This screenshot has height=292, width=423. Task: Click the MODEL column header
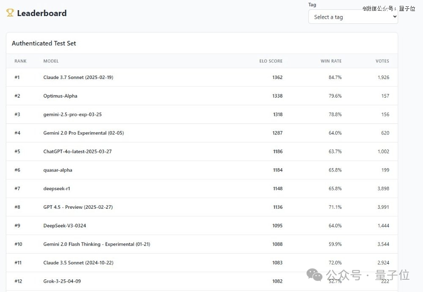pos(51,61)
